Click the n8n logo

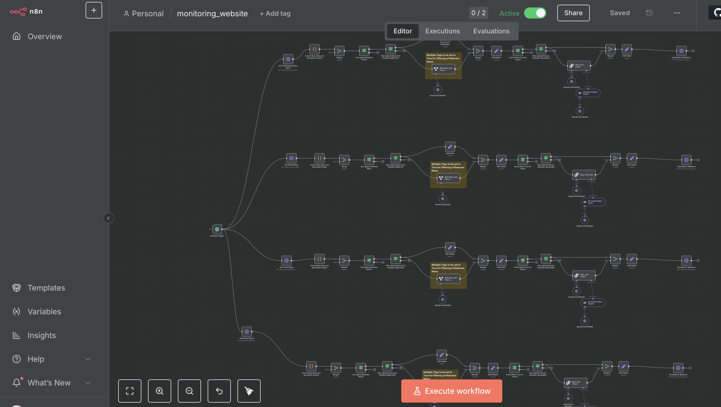(x=26, y=12)
